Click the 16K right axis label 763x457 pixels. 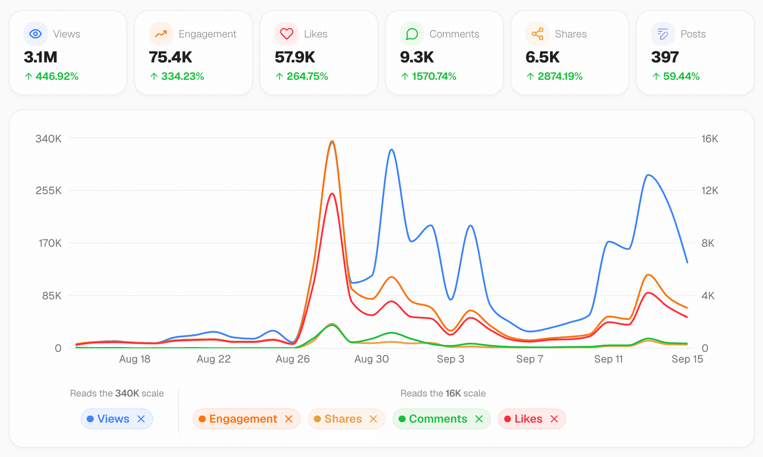coord(710,139)
